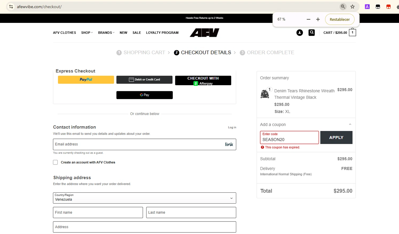Decrease zoom with the minus button
Viewport: 399px width, 234px height.
tap(308, 19)
